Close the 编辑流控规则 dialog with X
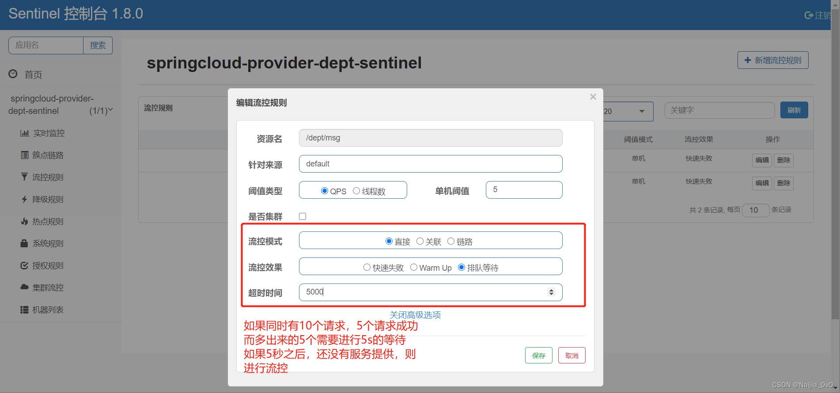Image resolution: width=840 pixels, height=393 pixels. pyautogui.click(x=593, y=97)
